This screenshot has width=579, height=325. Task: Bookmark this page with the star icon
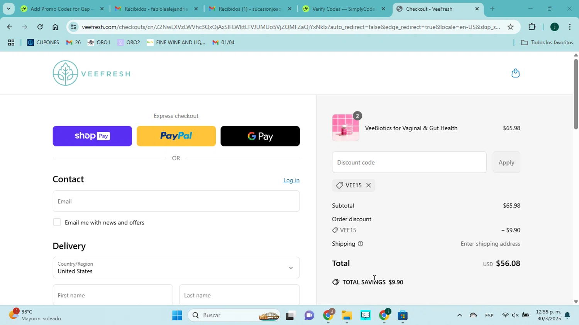tap(510, 27)
